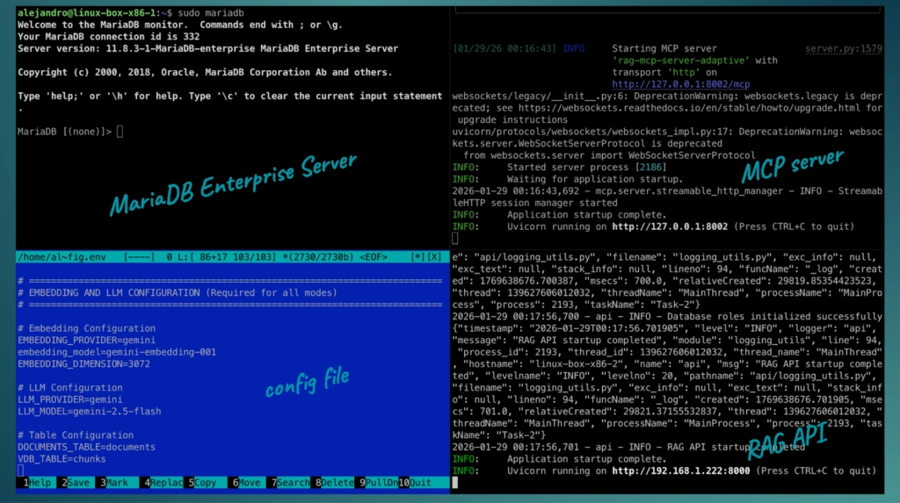900x503 pixels.
Task: Click the Help key in editor bar
Action: pyautogui.click(x=40, y=483)
